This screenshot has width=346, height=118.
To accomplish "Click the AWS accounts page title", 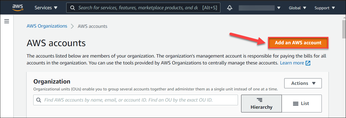I will [56, 43].
